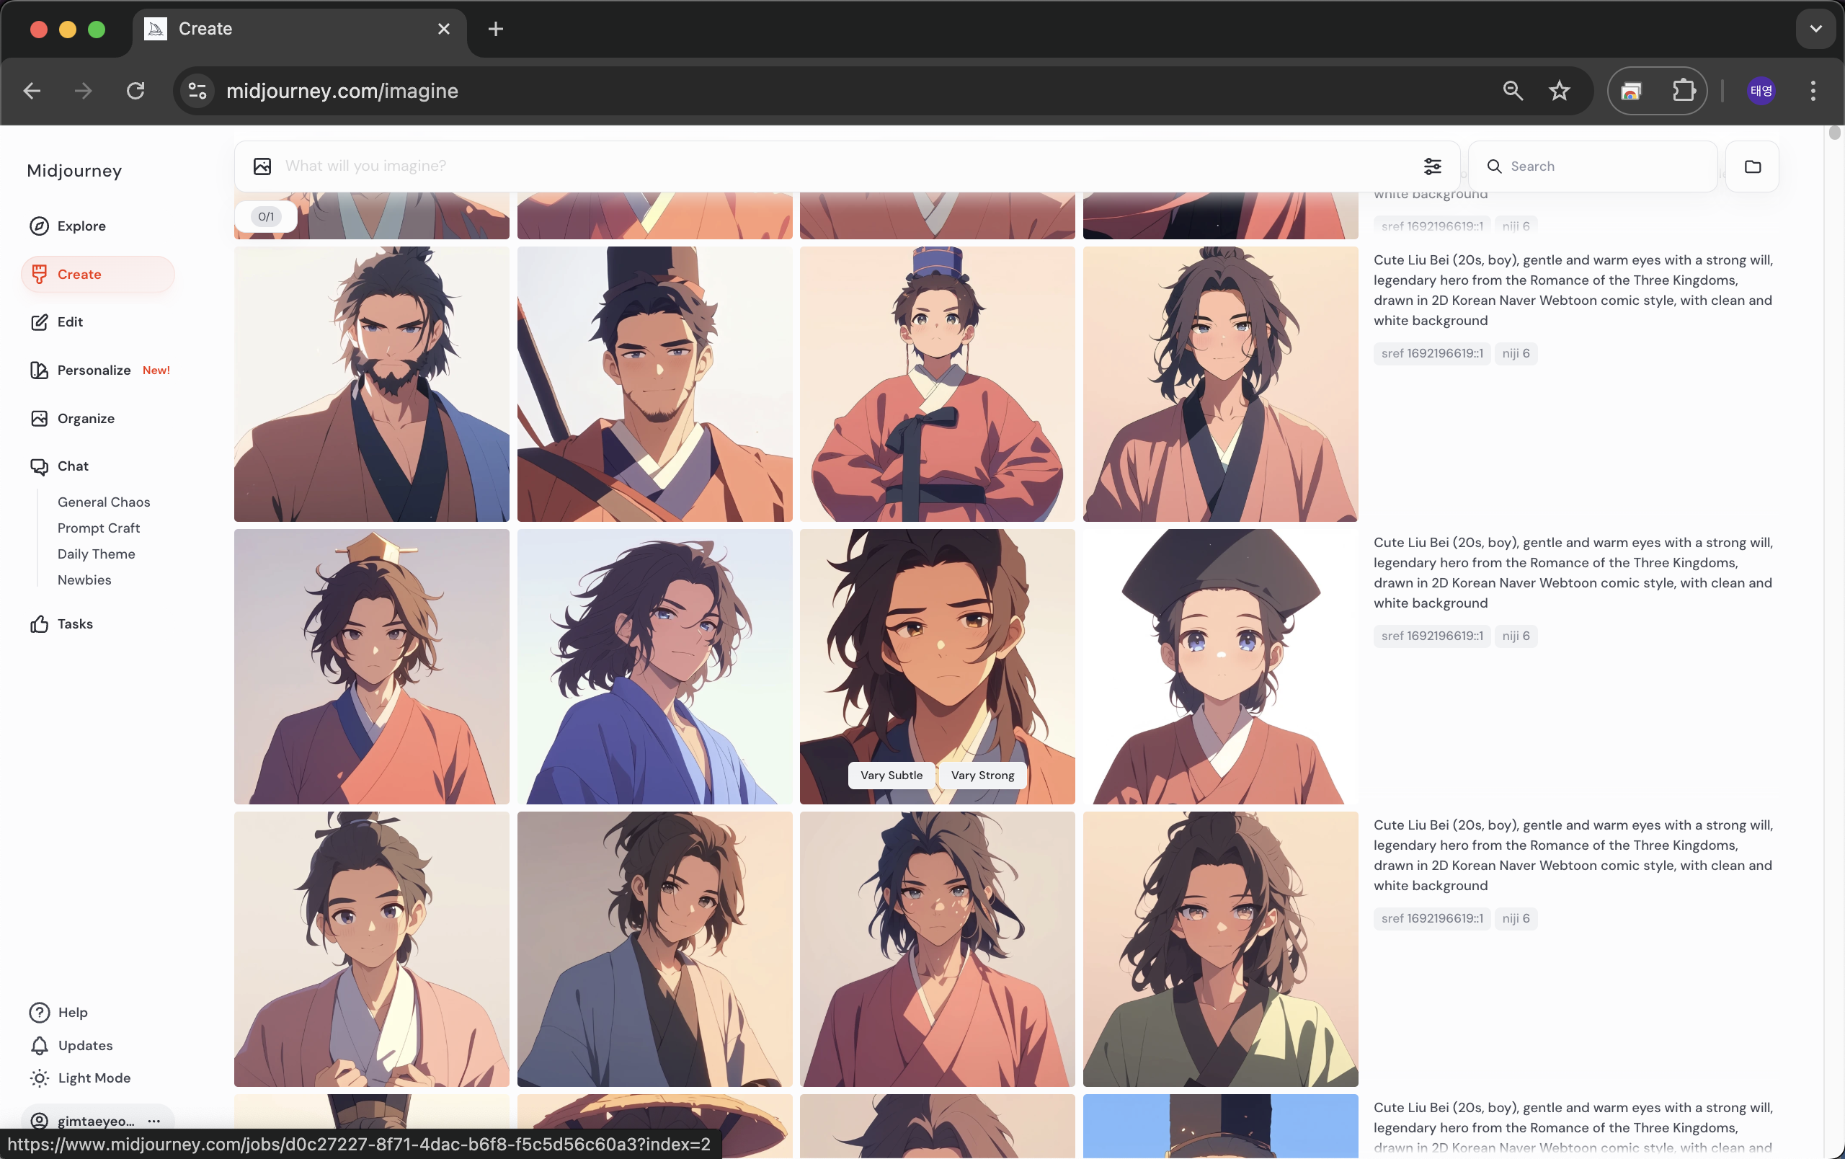Open the Tasks page
1845x1159 pixels.
61,623
